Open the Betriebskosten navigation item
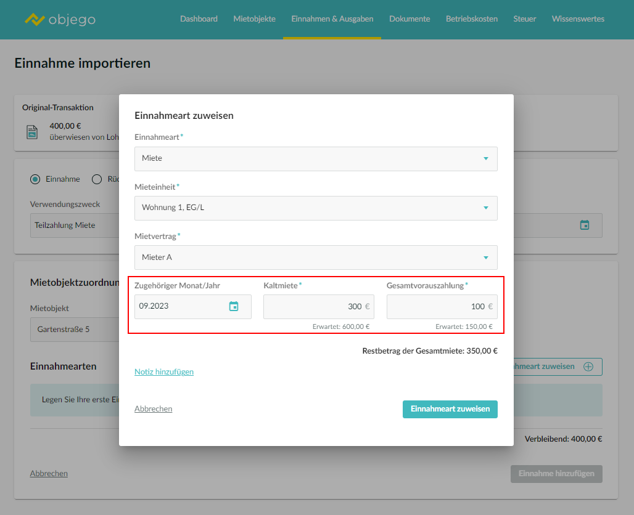Screen dimensions: 634x515 coord(471,19)
